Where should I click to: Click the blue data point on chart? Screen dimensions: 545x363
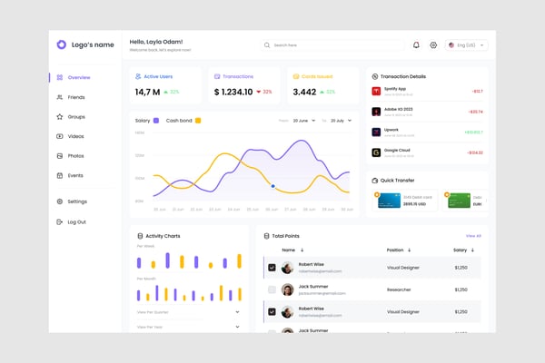tap(272, 186)
